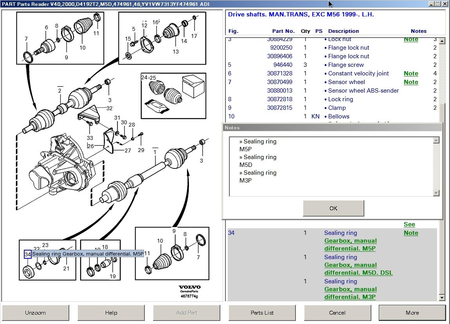The width and height of the screenshot is (450, 324).
Task: Select Lock ring 30872818 row
Action: pos(332,99)
